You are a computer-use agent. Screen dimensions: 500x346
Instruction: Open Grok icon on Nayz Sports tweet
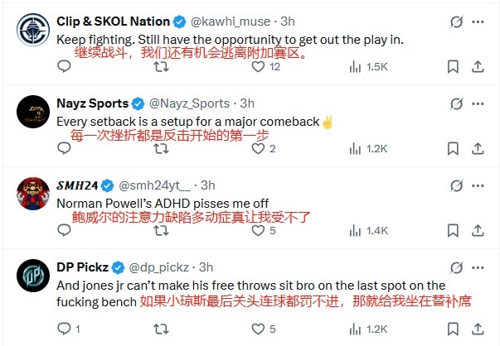455,103
